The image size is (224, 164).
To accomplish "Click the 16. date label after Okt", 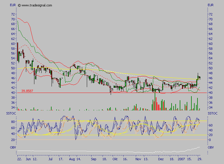I will (x=125, y=159).
